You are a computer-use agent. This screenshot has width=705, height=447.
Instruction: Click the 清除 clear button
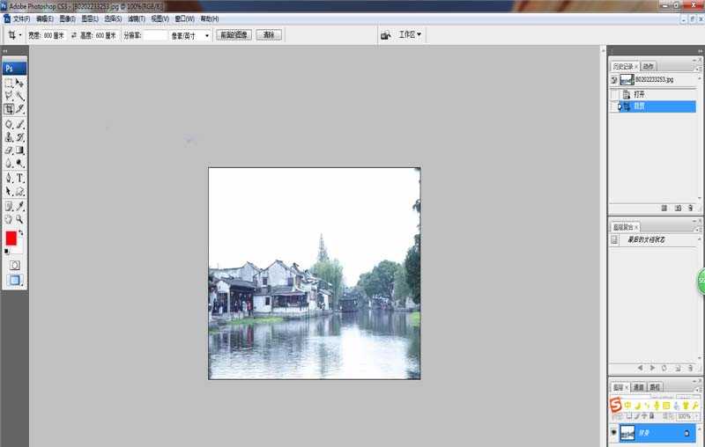coord(269,34)
